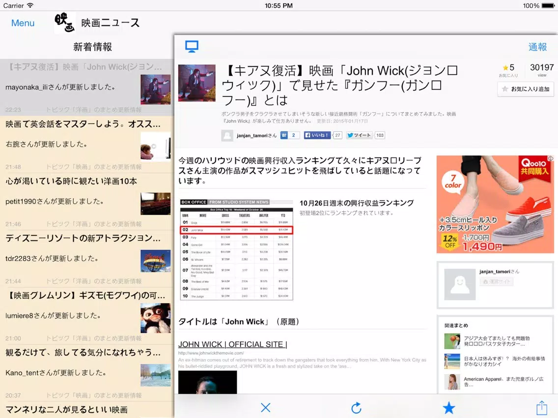
Task: Open the johnwickthemovie.com URL text
Action: point(211,353)
